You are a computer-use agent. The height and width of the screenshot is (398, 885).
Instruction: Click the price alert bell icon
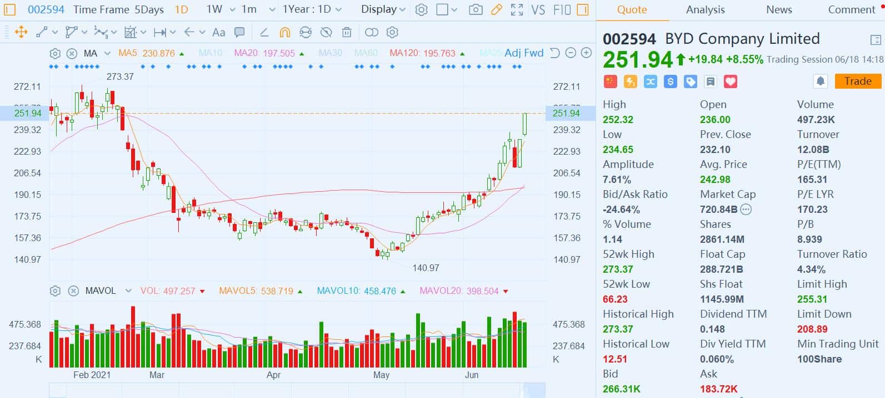pyautogui.click(x=821, y=81)
